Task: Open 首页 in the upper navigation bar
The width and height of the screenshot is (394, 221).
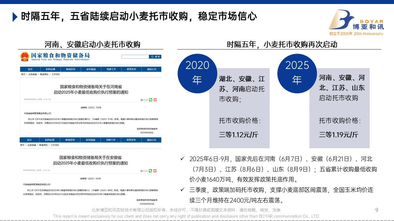Action: click(30, 69)
